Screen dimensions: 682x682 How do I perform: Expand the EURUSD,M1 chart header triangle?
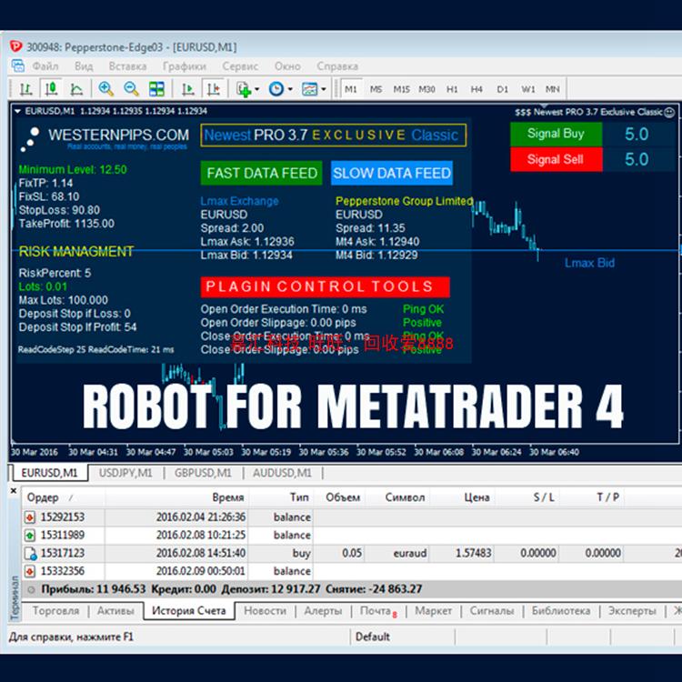tap(17, 111)
